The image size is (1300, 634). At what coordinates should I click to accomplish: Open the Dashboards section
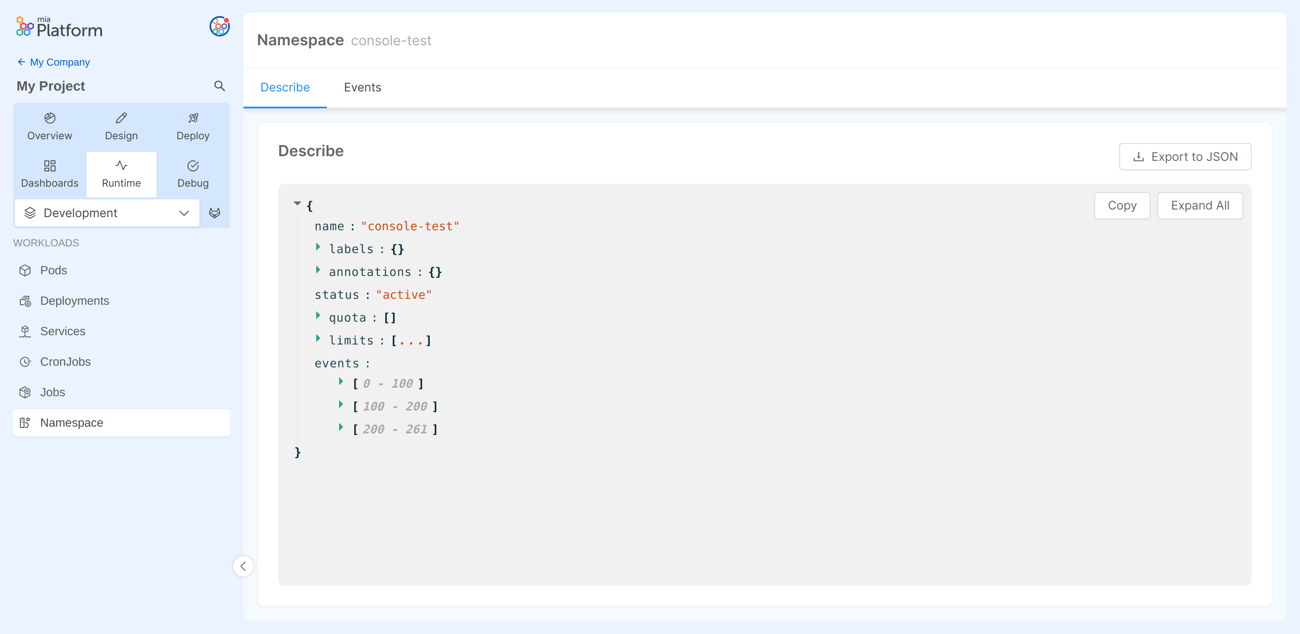(x=50, y=174)
